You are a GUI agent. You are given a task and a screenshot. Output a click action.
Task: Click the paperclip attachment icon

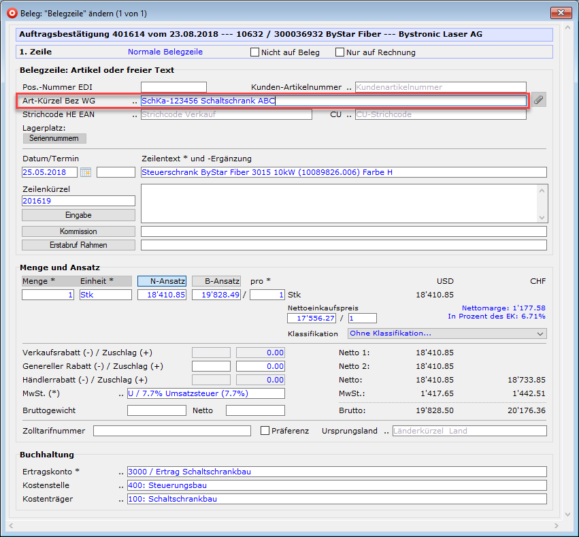click(x=538, y=101)
